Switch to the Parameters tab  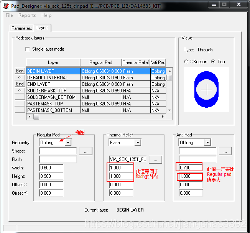(22, 28)
